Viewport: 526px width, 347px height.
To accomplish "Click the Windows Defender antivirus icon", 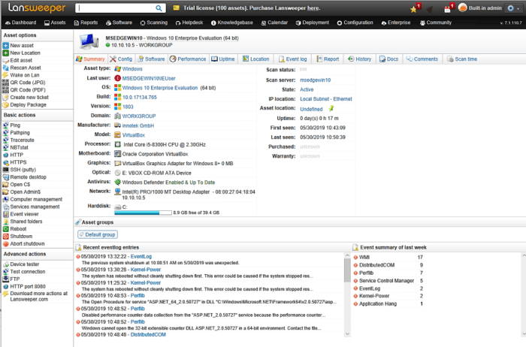I will click(x=117, y=182).
